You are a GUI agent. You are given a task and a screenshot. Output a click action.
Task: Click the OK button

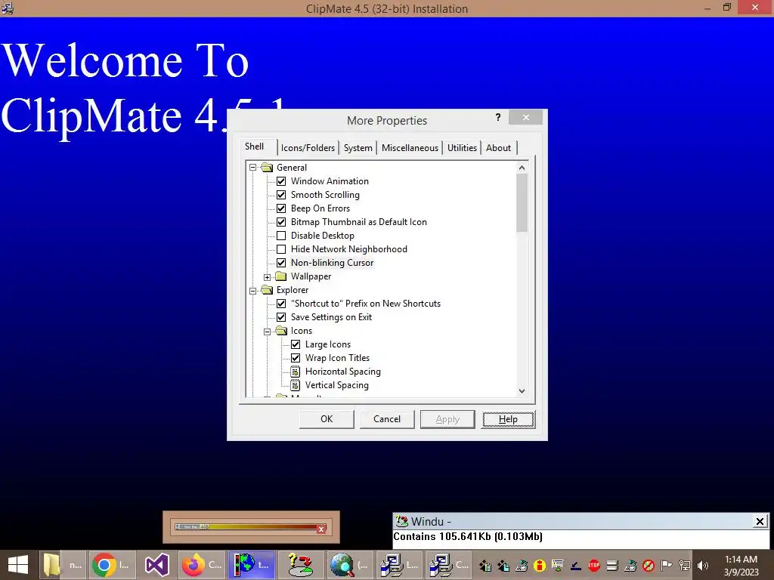[327, 419]
